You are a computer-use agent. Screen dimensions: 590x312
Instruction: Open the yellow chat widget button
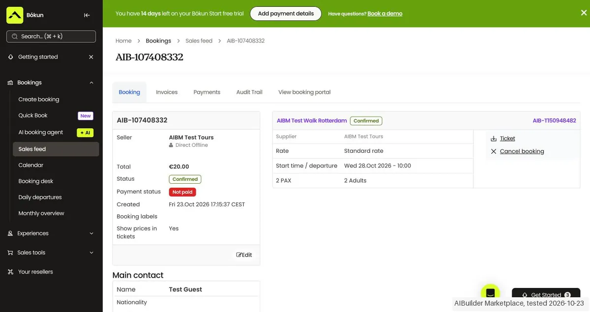coord(490,293)
